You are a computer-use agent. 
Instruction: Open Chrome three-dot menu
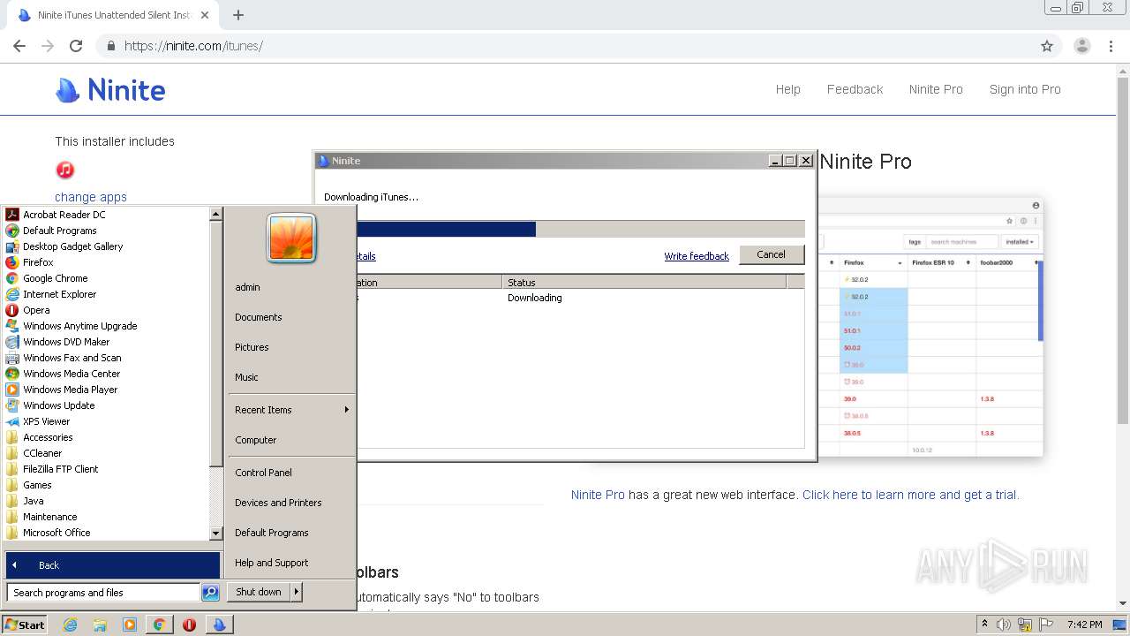tap(1111, 46)
